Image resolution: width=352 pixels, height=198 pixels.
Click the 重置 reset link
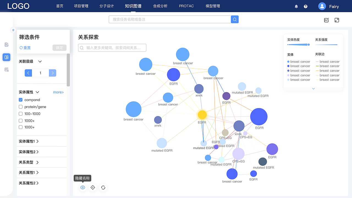tap(27, 48)
